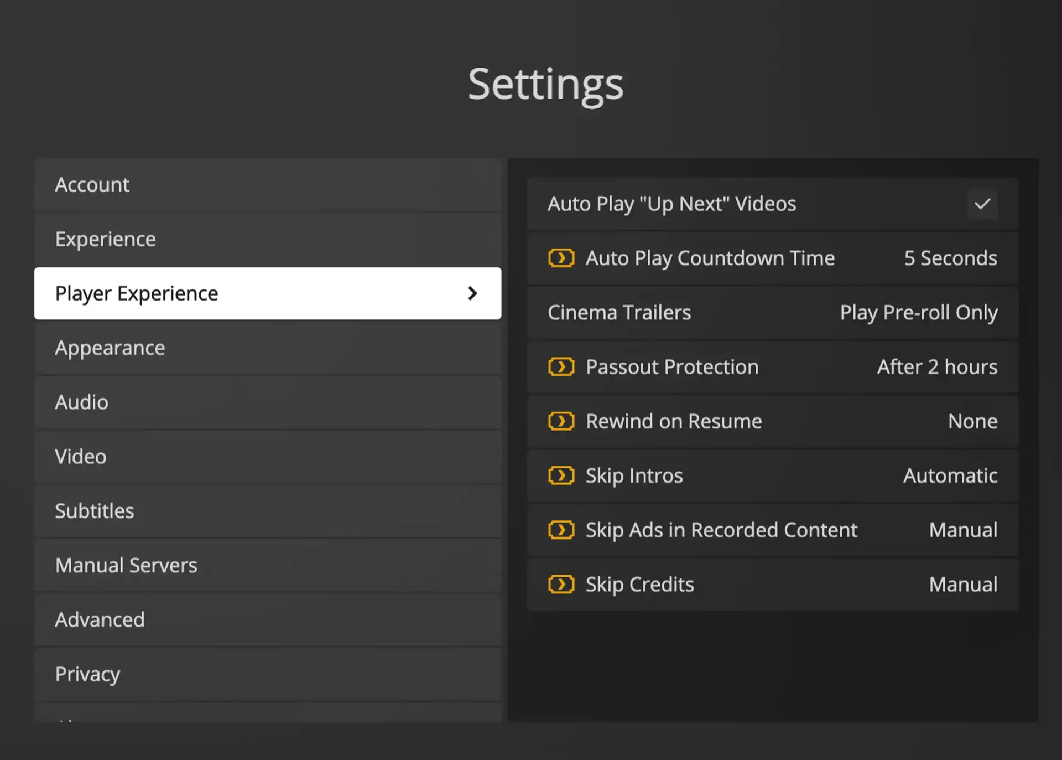Click the Plex Pass icon next to Skip Intros

[561, 475]
